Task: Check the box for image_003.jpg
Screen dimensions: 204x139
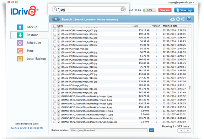Action: pos(55,31)
